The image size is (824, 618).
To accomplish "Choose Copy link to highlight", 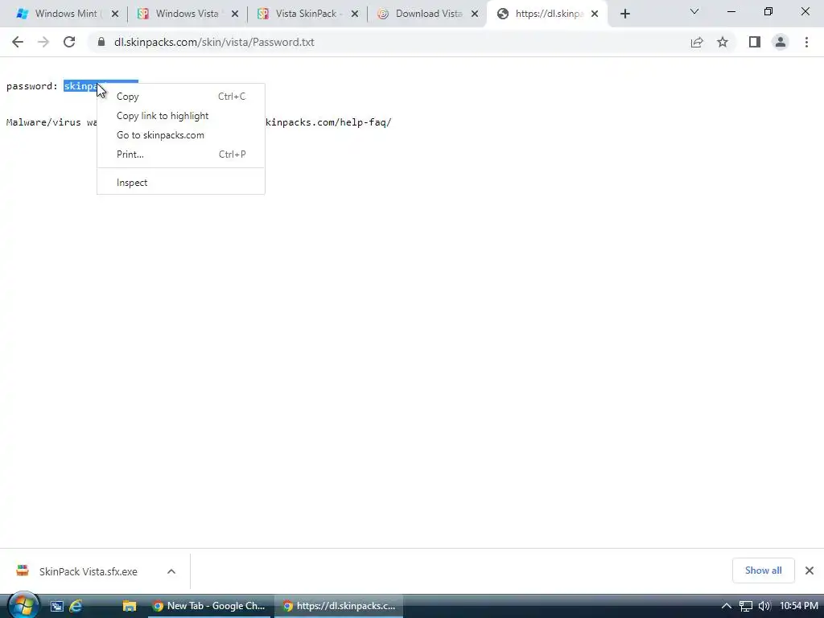I will [181, 116].
